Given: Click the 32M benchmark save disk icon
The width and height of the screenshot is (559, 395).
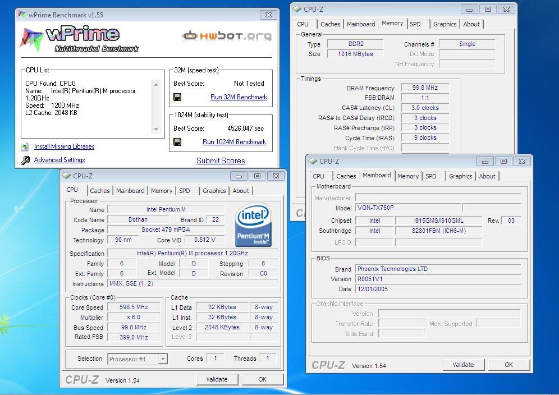Looking at the screenshot, I should [x=177, y=97].
